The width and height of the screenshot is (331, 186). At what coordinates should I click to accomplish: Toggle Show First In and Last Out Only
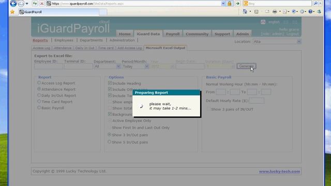coord(109,128)
